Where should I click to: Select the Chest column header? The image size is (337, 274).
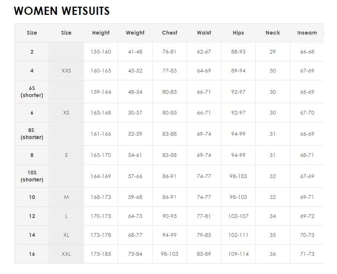(x=170, y=33)
